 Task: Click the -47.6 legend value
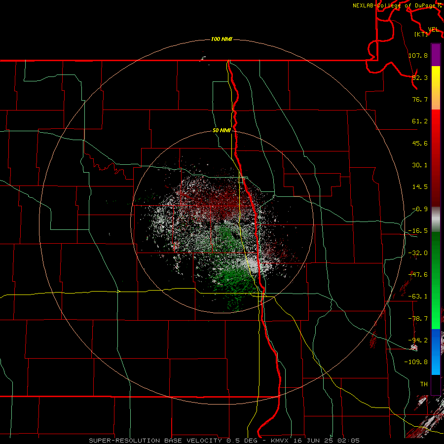click(418, 275)
